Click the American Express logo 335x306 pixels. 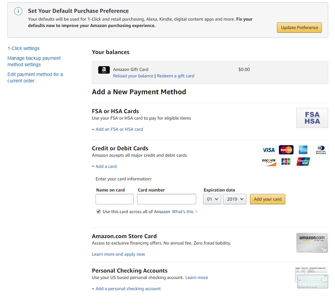tap(303, 150)
